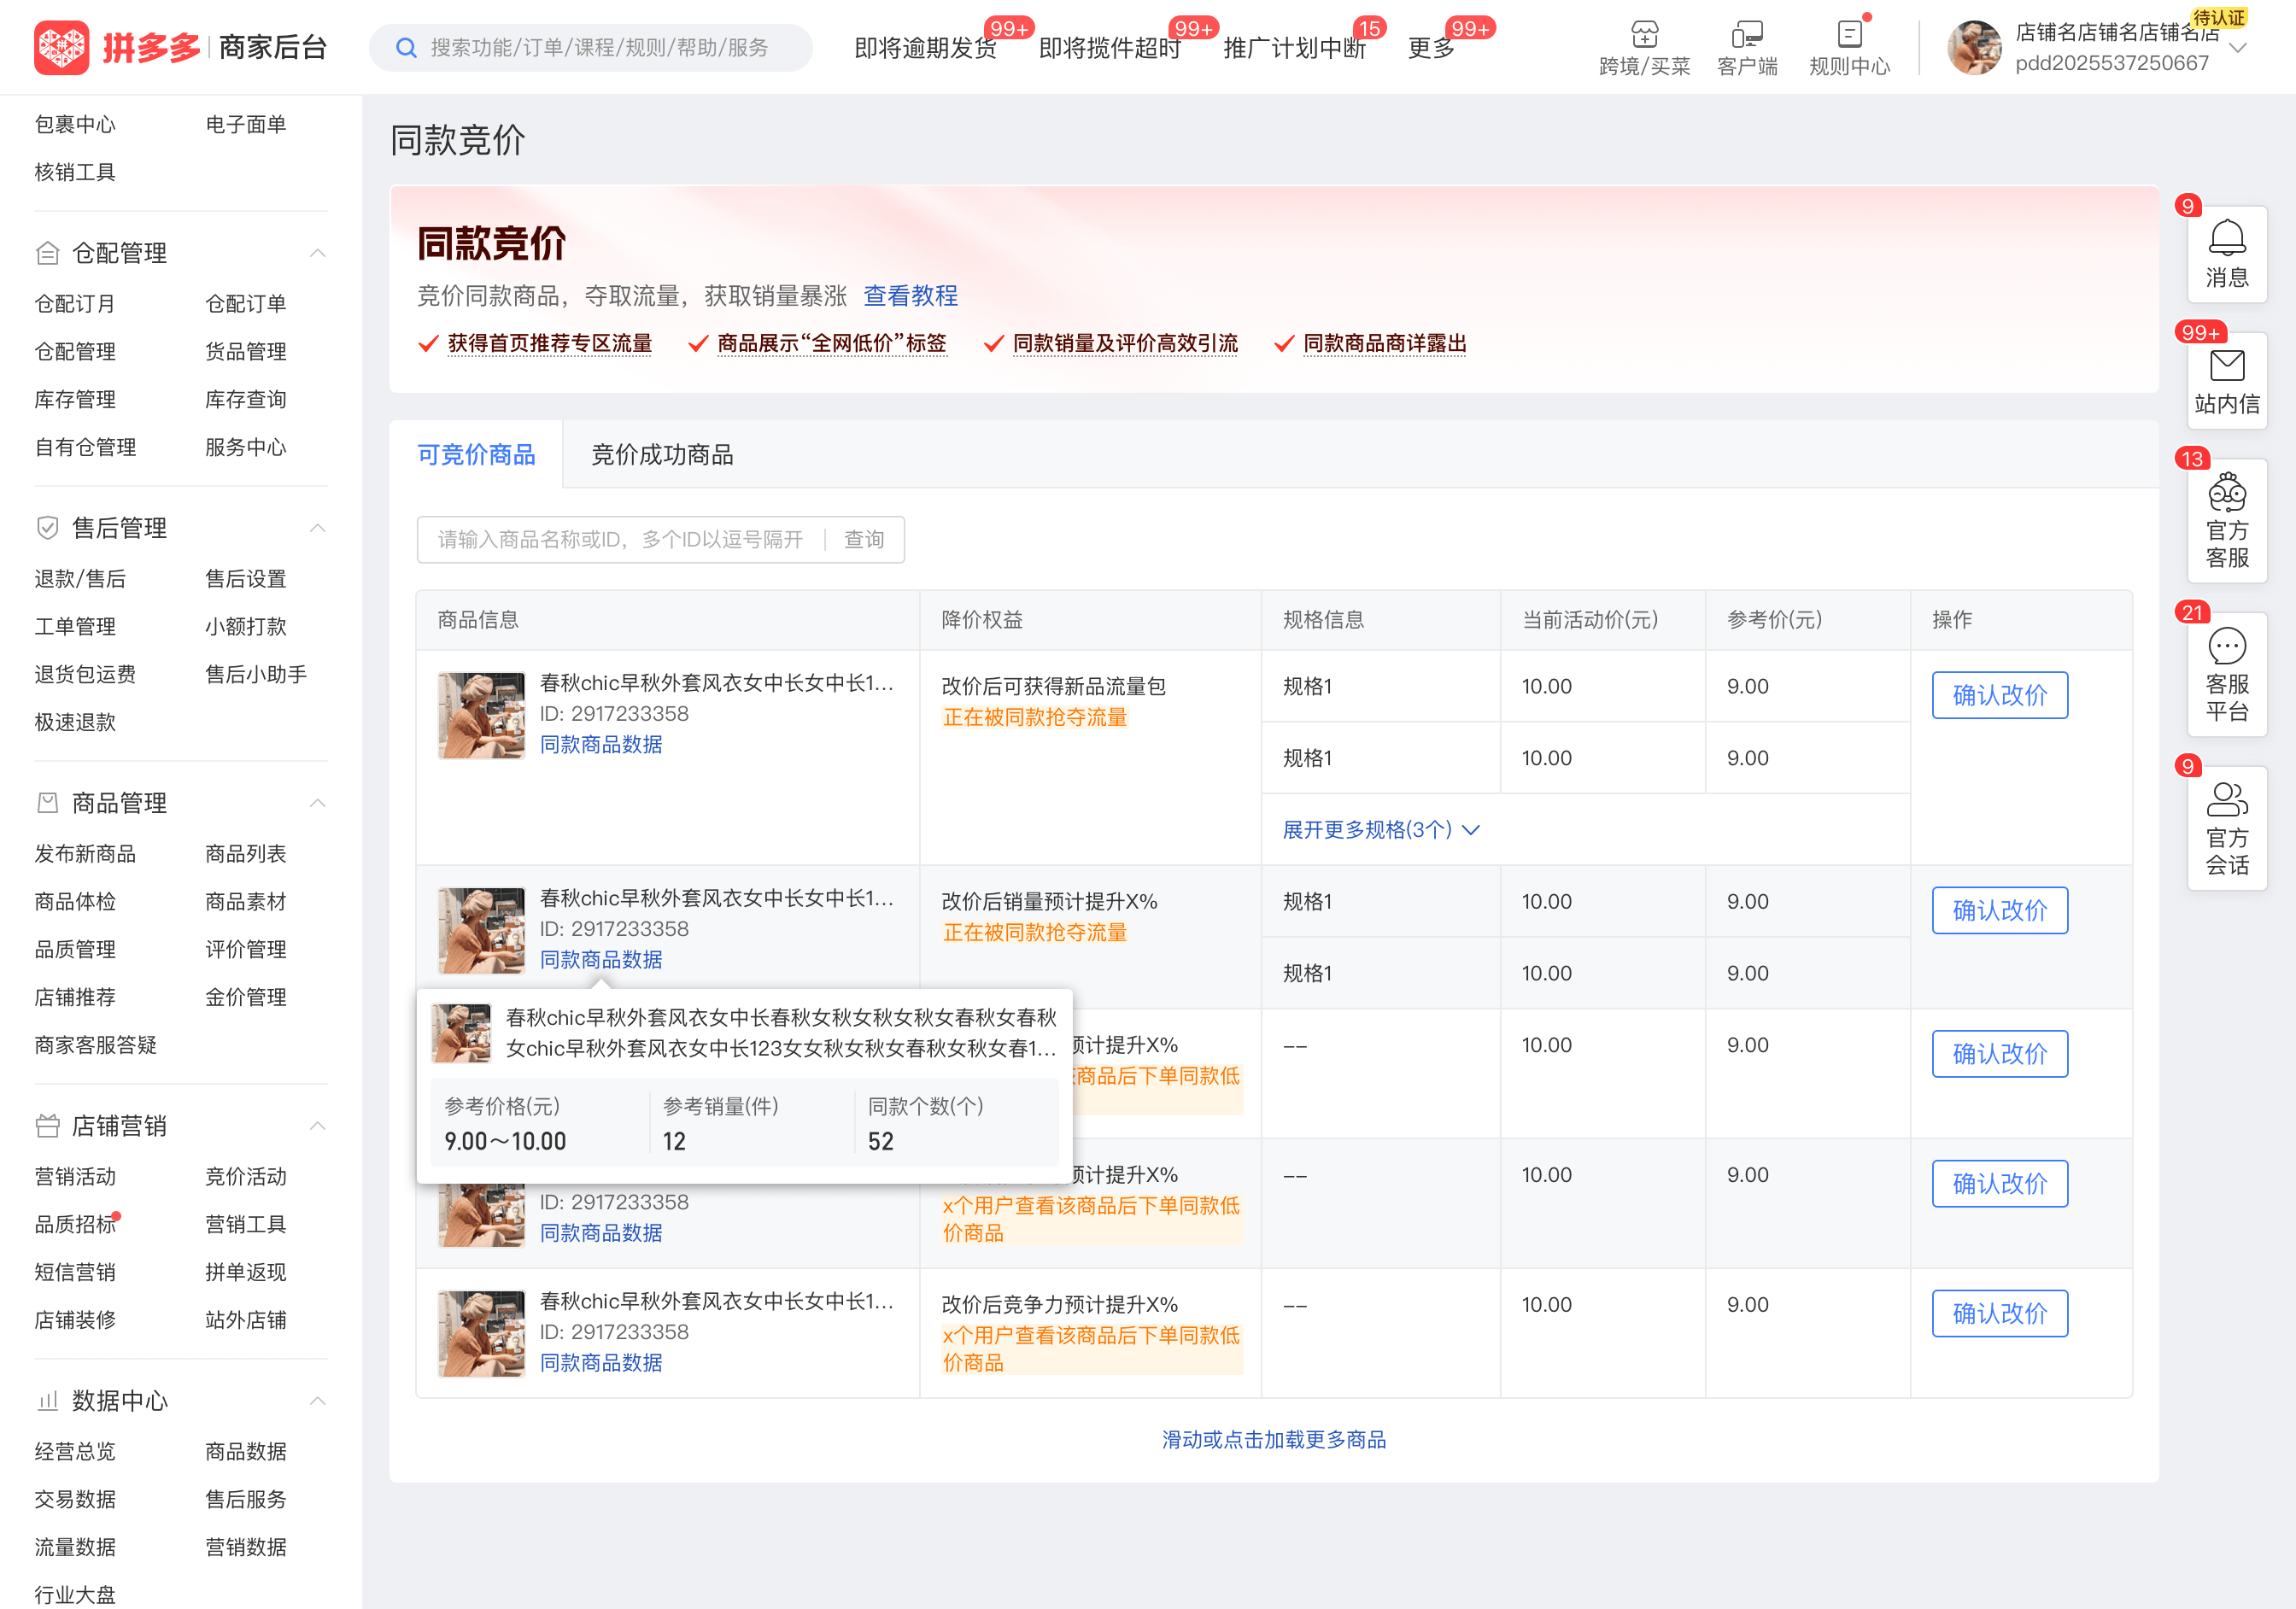Image resolution: width=2296 pixels, height=1609 pixels.
Task: Click the first product's thumbnail image
Action: coord(481,715)
